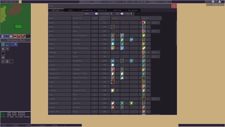Image resolution: width=225 pixels, height=127 pixels.
Task: Choose the gray house building icon
Action: click(3, 49)
